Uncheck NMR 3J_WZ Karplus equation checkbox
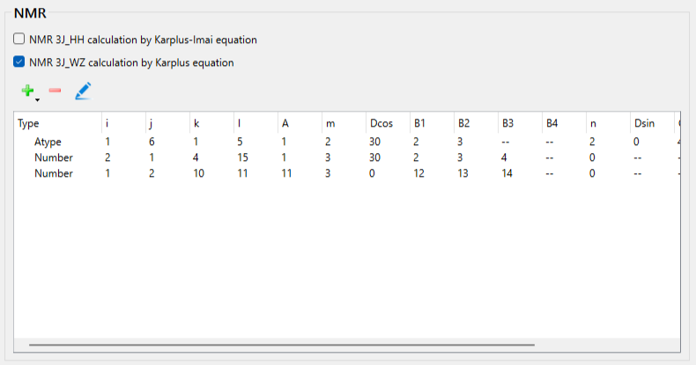This screenshot has width=696, height=365. pos(19,62)
